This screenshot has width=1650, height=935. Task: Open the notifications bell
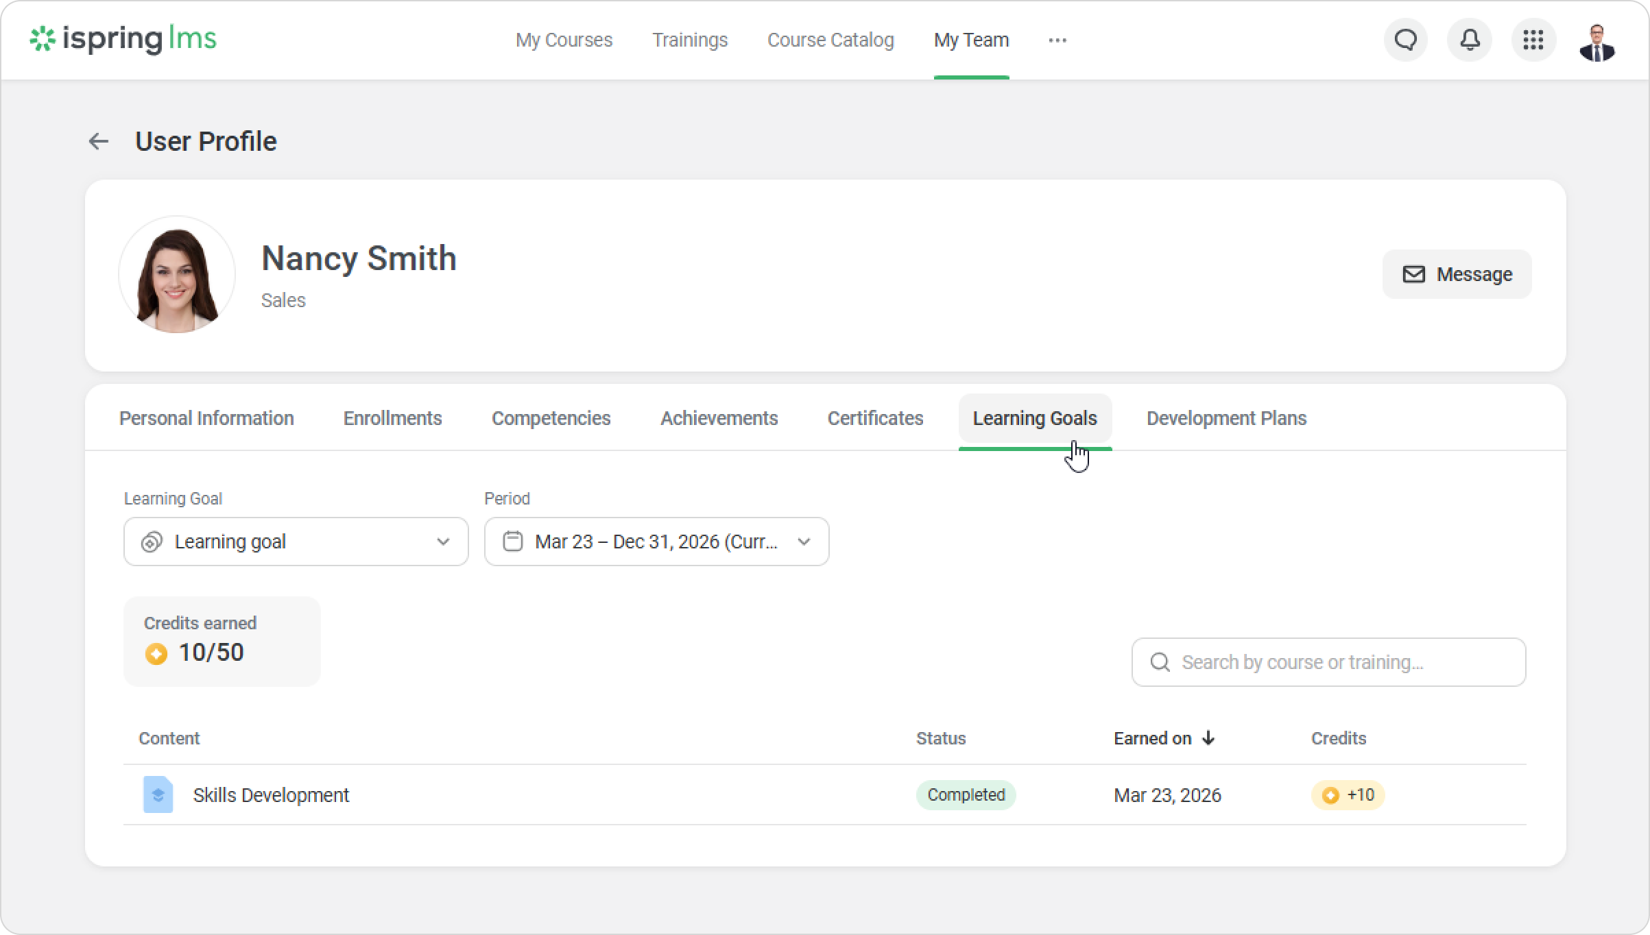point(1469,40)
